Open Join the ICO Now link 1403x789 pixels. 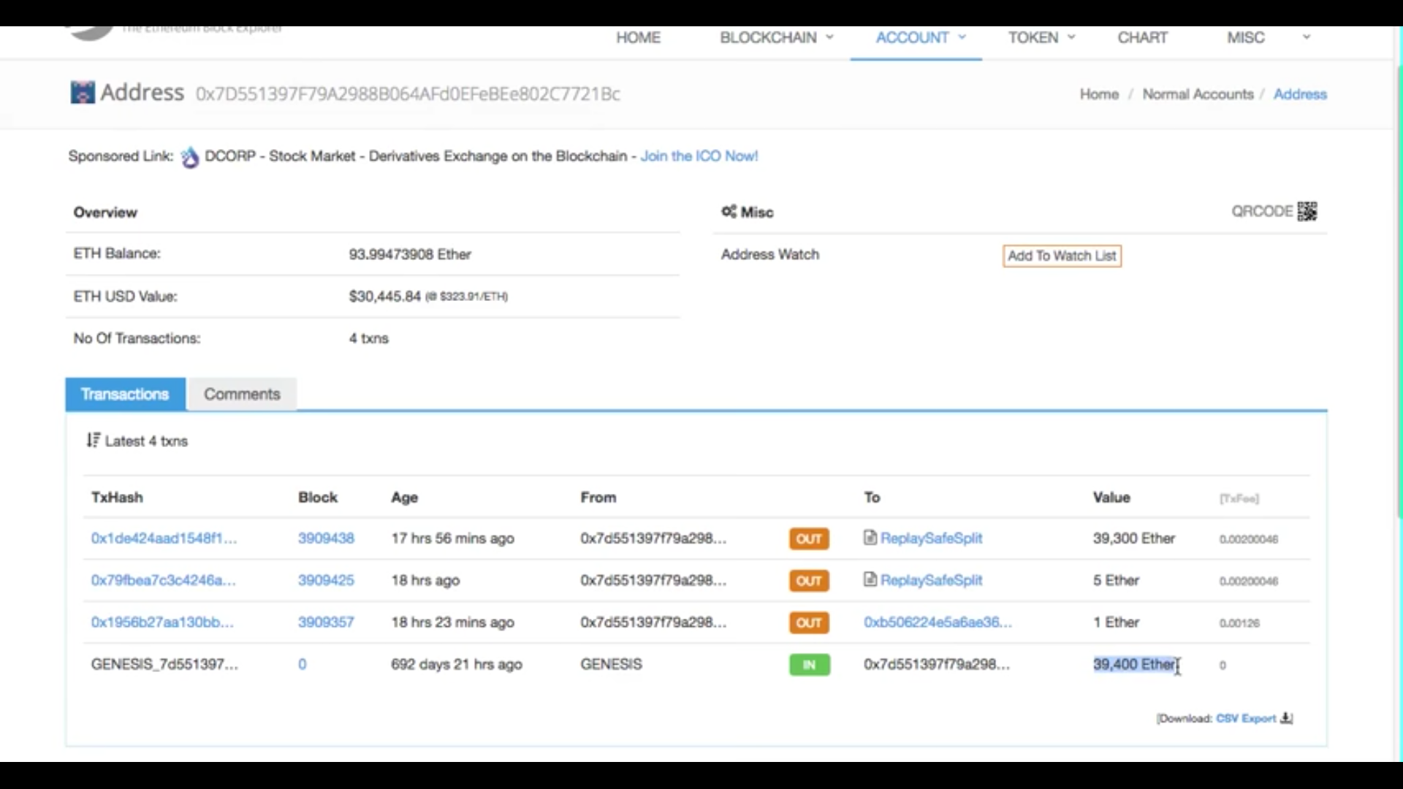pos(699,156)
